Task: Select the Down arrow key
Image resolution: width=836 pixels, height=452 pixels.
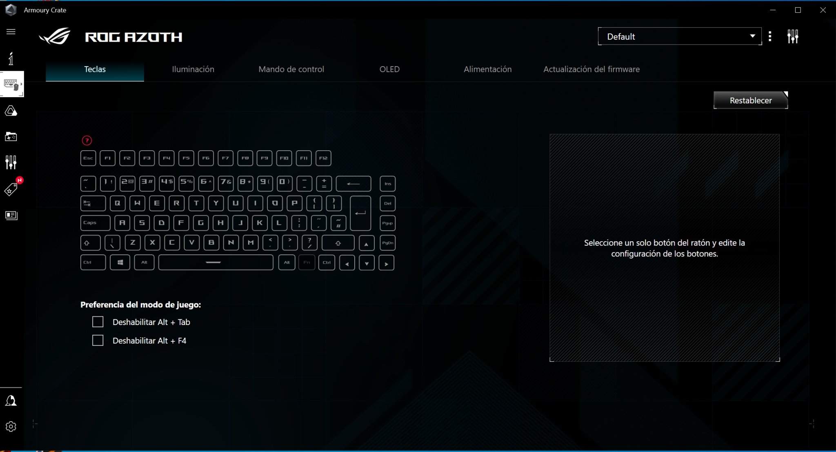Action: pos(367,263)
